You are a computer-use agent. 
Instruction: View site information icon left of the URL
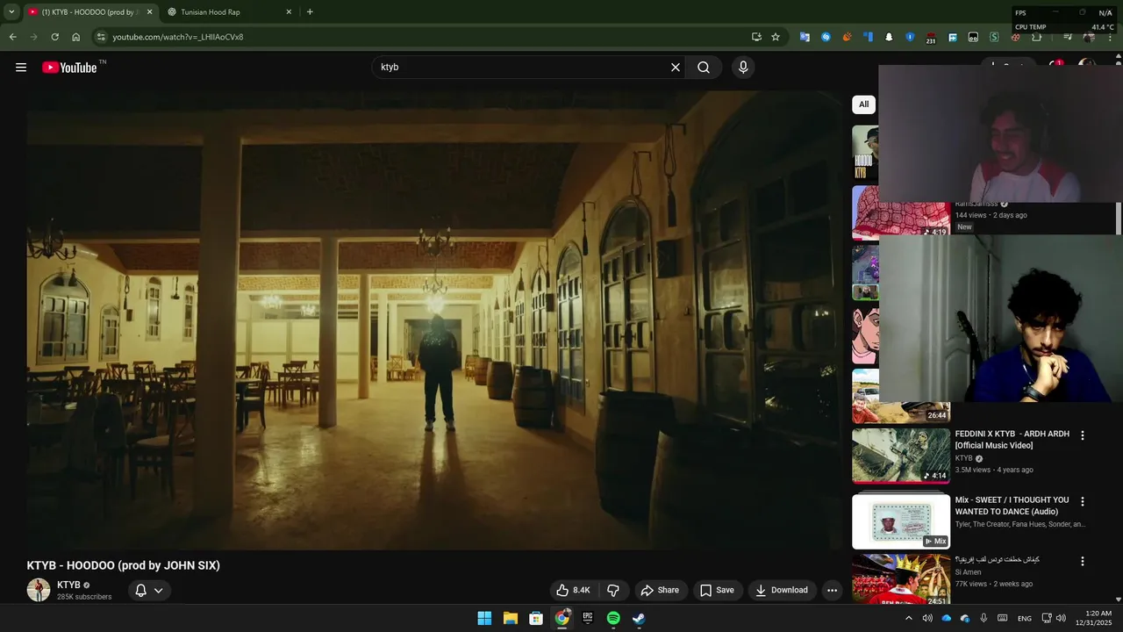(x=101, y=37)
